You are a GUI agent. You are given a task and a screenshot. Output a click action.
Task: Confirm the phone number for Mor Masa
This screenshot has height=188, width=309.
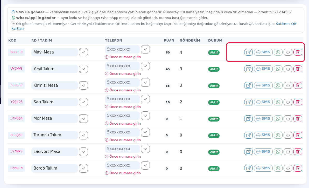click(x=145, y=116)
